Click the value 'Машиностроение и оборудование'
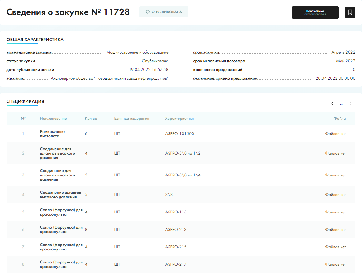Viewport: 362px width, 275px height. (x=137, y=52)
